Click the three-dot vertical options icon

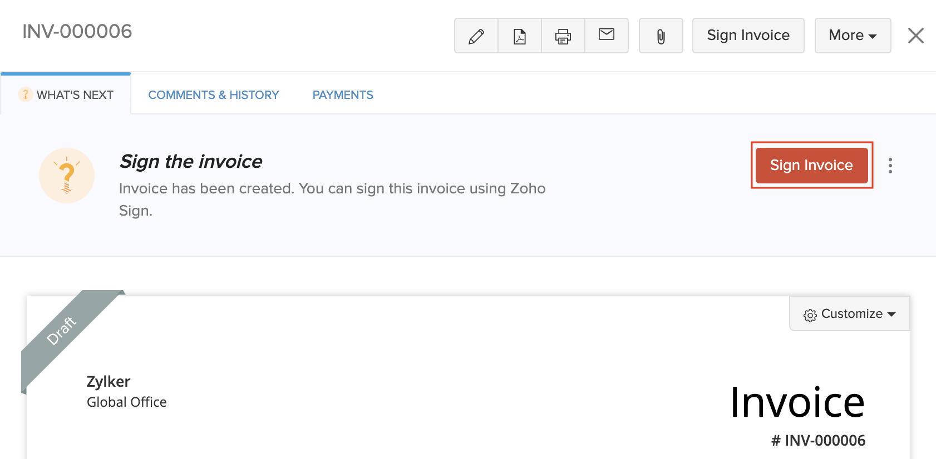tap(890, 166)
